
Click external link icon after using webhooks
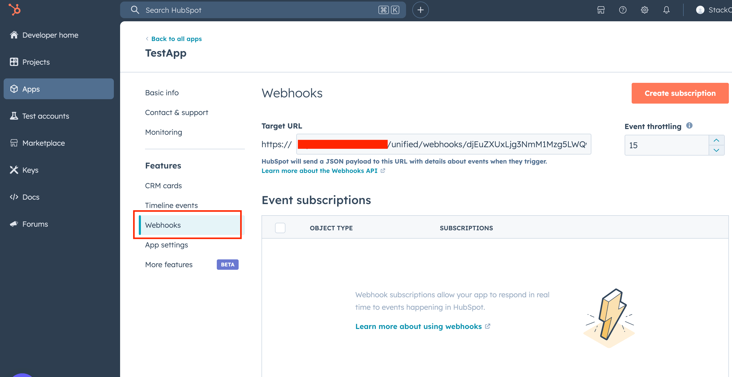pos(488,326)
